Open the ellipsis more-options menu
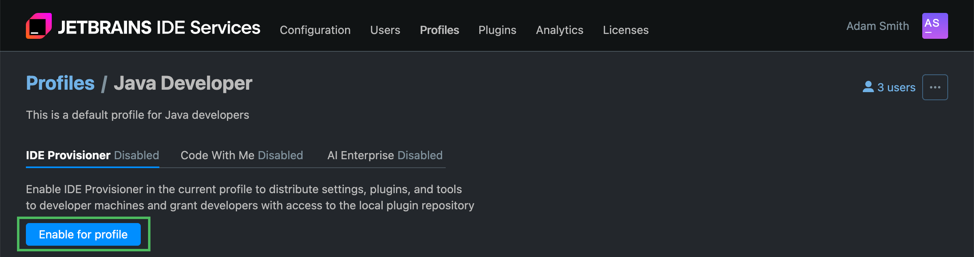The height and width of the screenshot is (257, 974). coord(935,86)
